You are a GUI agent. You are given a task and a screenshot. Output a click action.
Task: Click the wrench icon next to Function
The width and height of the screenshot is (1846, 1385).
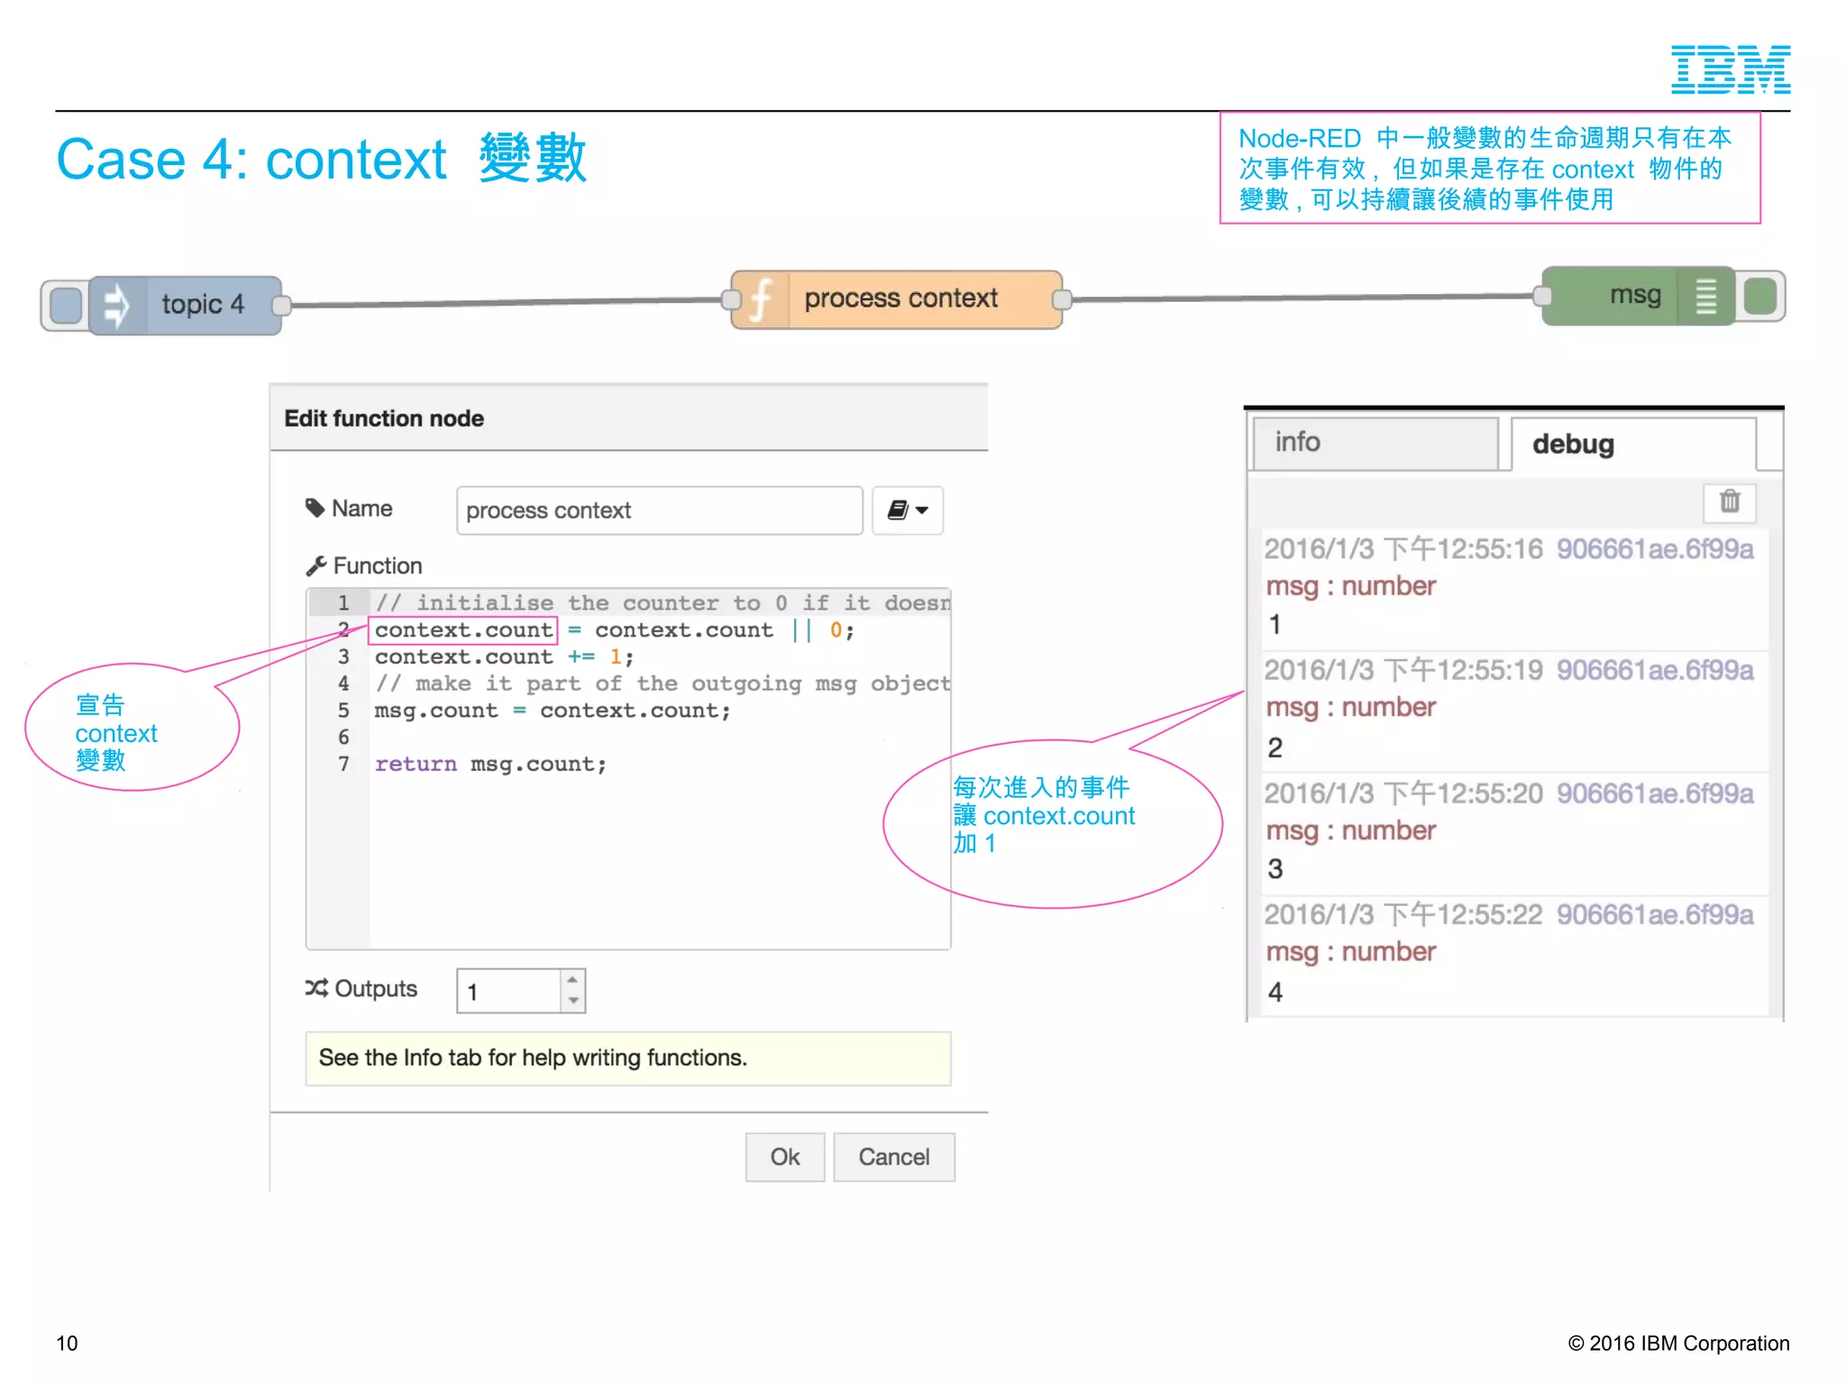(x=315, y=566)
